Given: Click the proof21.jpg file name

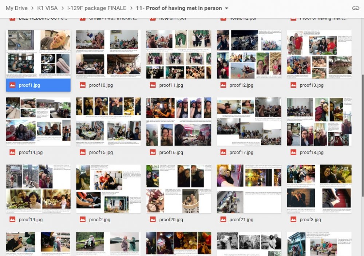Looking at the screenshot, I should (x=241, y=220).
